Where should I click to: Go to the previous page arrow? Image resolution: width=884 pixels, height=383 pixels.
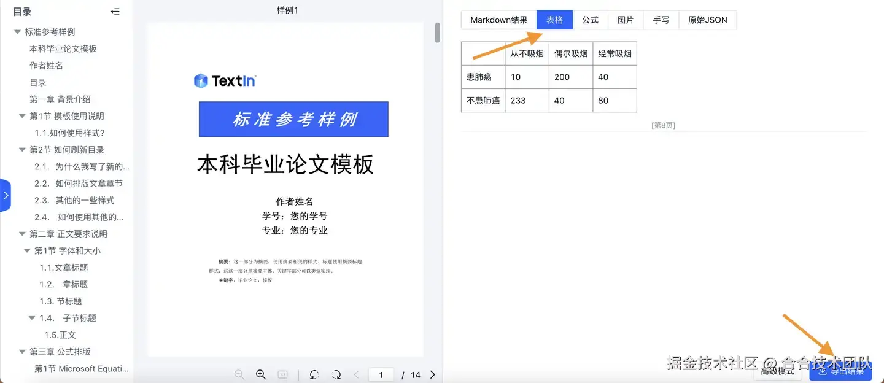coord(356,374)
